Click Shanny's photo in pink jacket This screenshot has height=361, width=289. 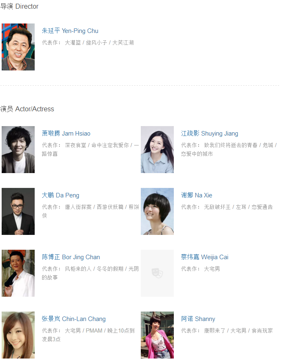157,335
